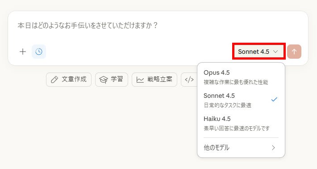Image resolution: width=317 pixels, height=169 pixels.
Task: Click the plus attachment icon
Action: pos(23,52)
